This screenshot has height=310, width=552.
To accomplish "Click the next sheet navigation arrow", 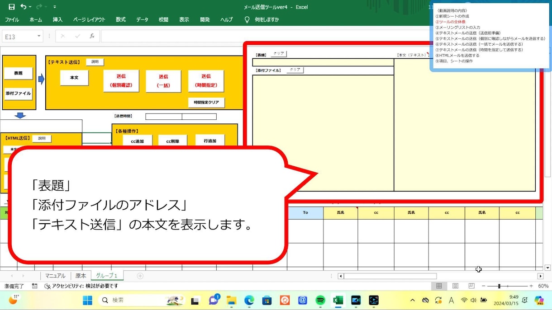I will 24,276.
